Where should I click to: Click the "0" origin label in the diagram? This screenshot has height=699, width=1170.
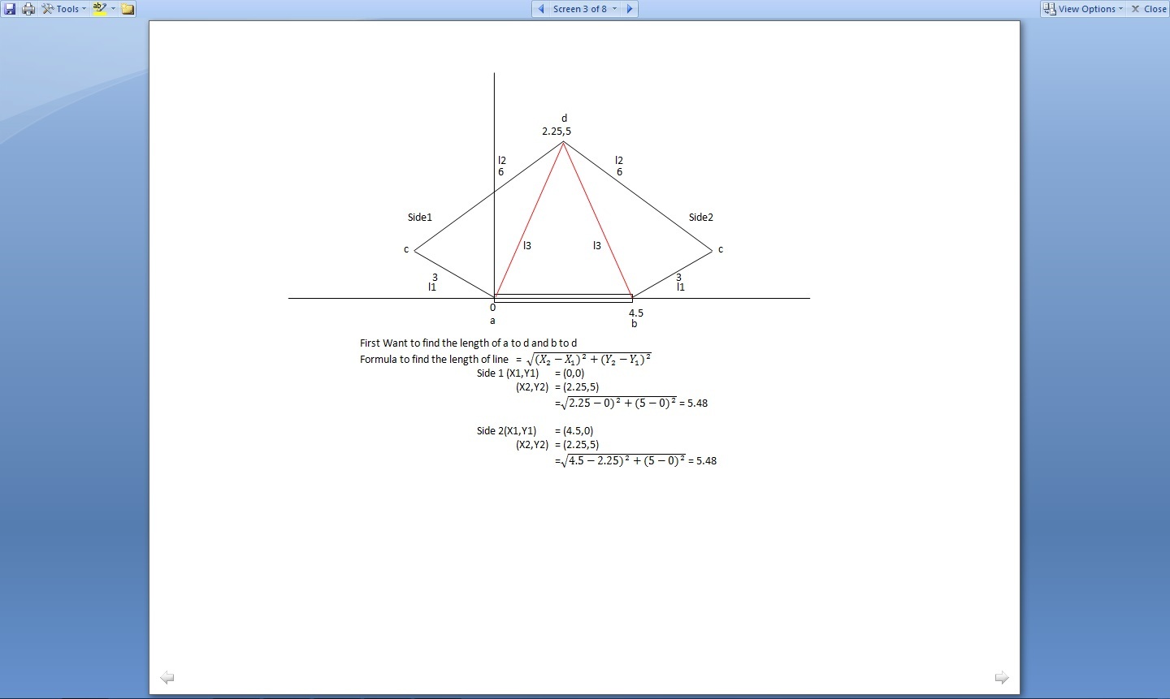pyautogui.click(x=493, y=308)
